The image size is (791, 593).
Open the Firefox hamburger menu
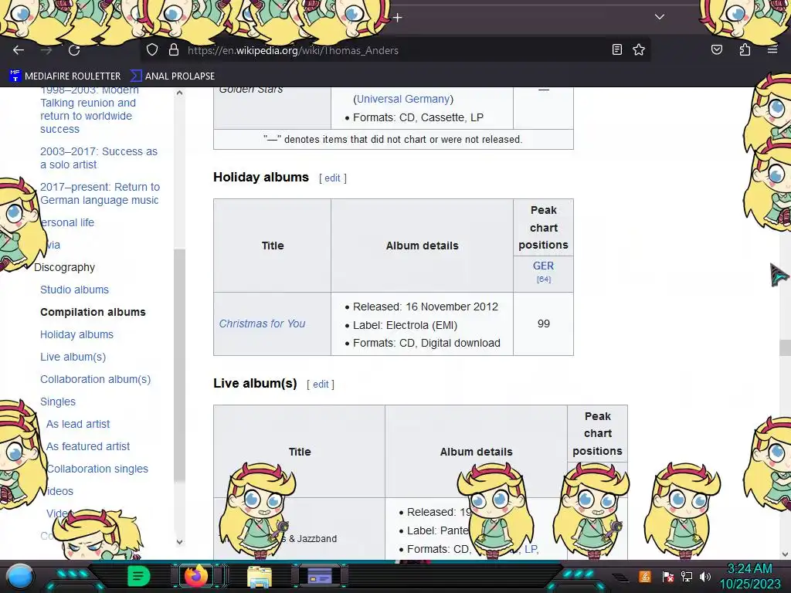772,49
